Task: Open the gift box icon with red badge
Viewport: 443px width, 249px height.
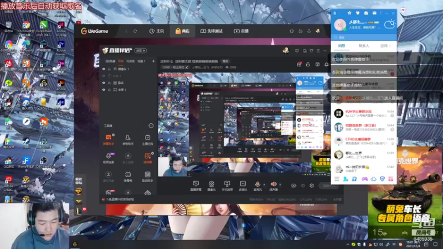Action: [x=299, y=64]
